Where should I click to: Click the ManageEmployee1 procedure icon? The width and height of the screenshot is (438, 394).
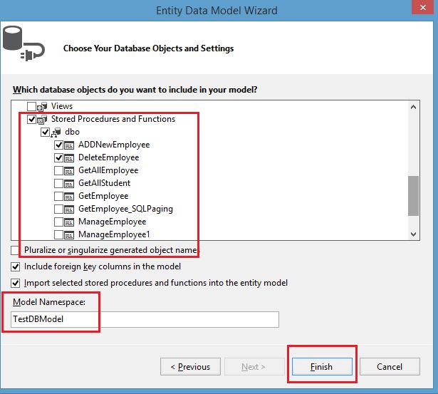(69, 235)
